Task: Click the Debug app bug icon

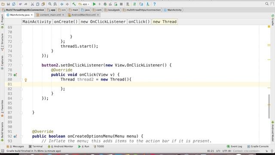Action: tap(105, 4)
